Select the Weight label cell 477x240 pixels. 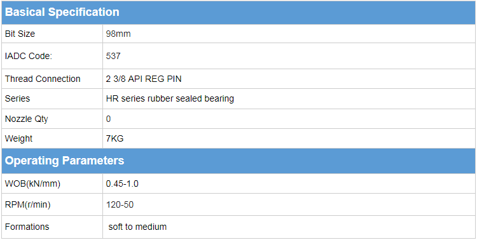coord(52,138)
